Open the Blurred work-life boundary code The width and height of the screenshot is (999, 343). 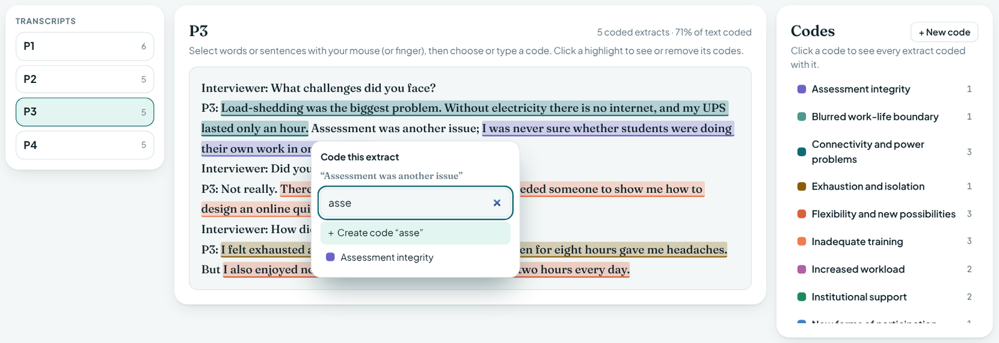[x=885, y=117]
